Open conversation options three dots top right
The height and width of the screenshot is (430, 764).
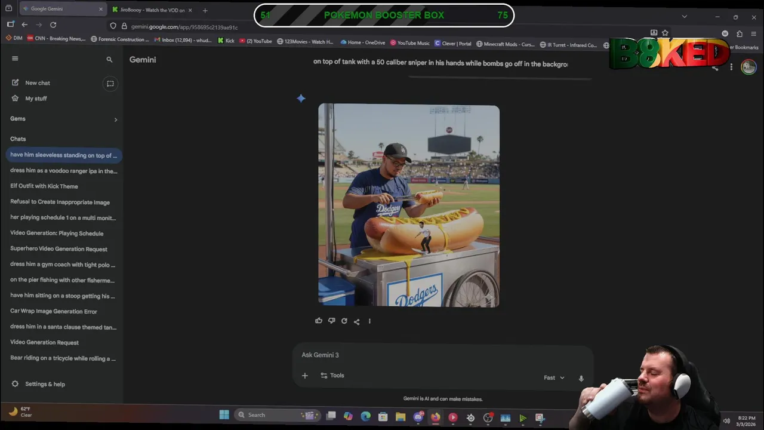tap(731, 67)
